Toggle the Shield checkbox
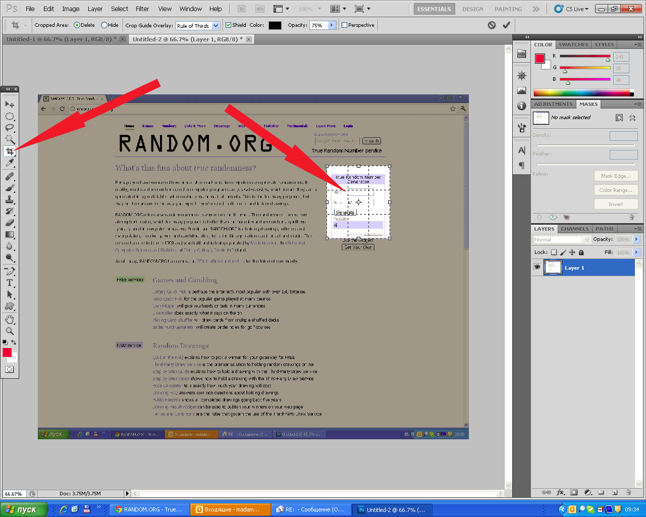The image size is (646, 517). [229, 25]
